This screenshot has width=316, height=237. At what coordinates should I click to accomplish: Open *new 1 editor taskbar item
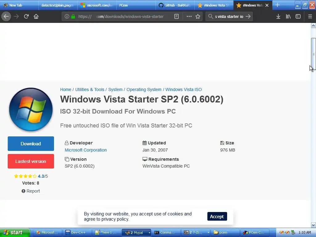coord(106,233)
